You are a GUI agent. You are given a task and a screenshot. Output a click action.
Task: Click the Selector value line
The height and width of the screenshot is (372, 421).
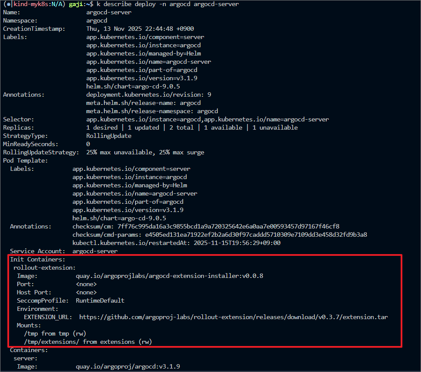coord(207,119)
